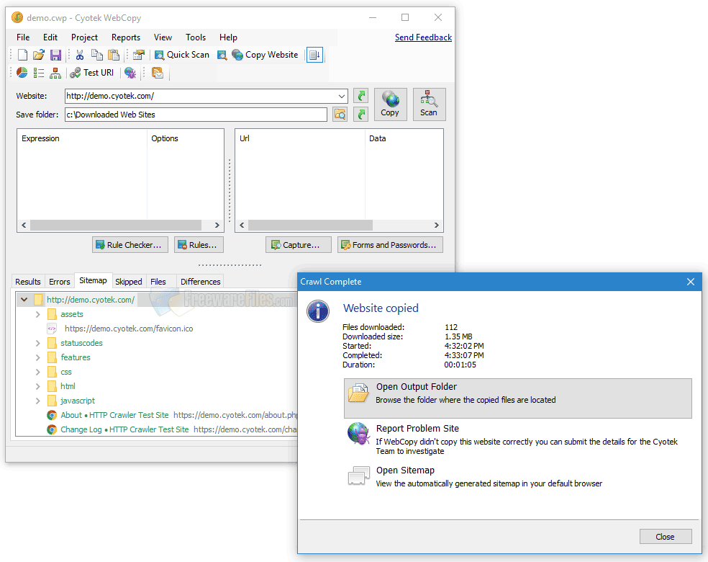Expand the features folder node

pyautogui.click(x=37, y=357)
